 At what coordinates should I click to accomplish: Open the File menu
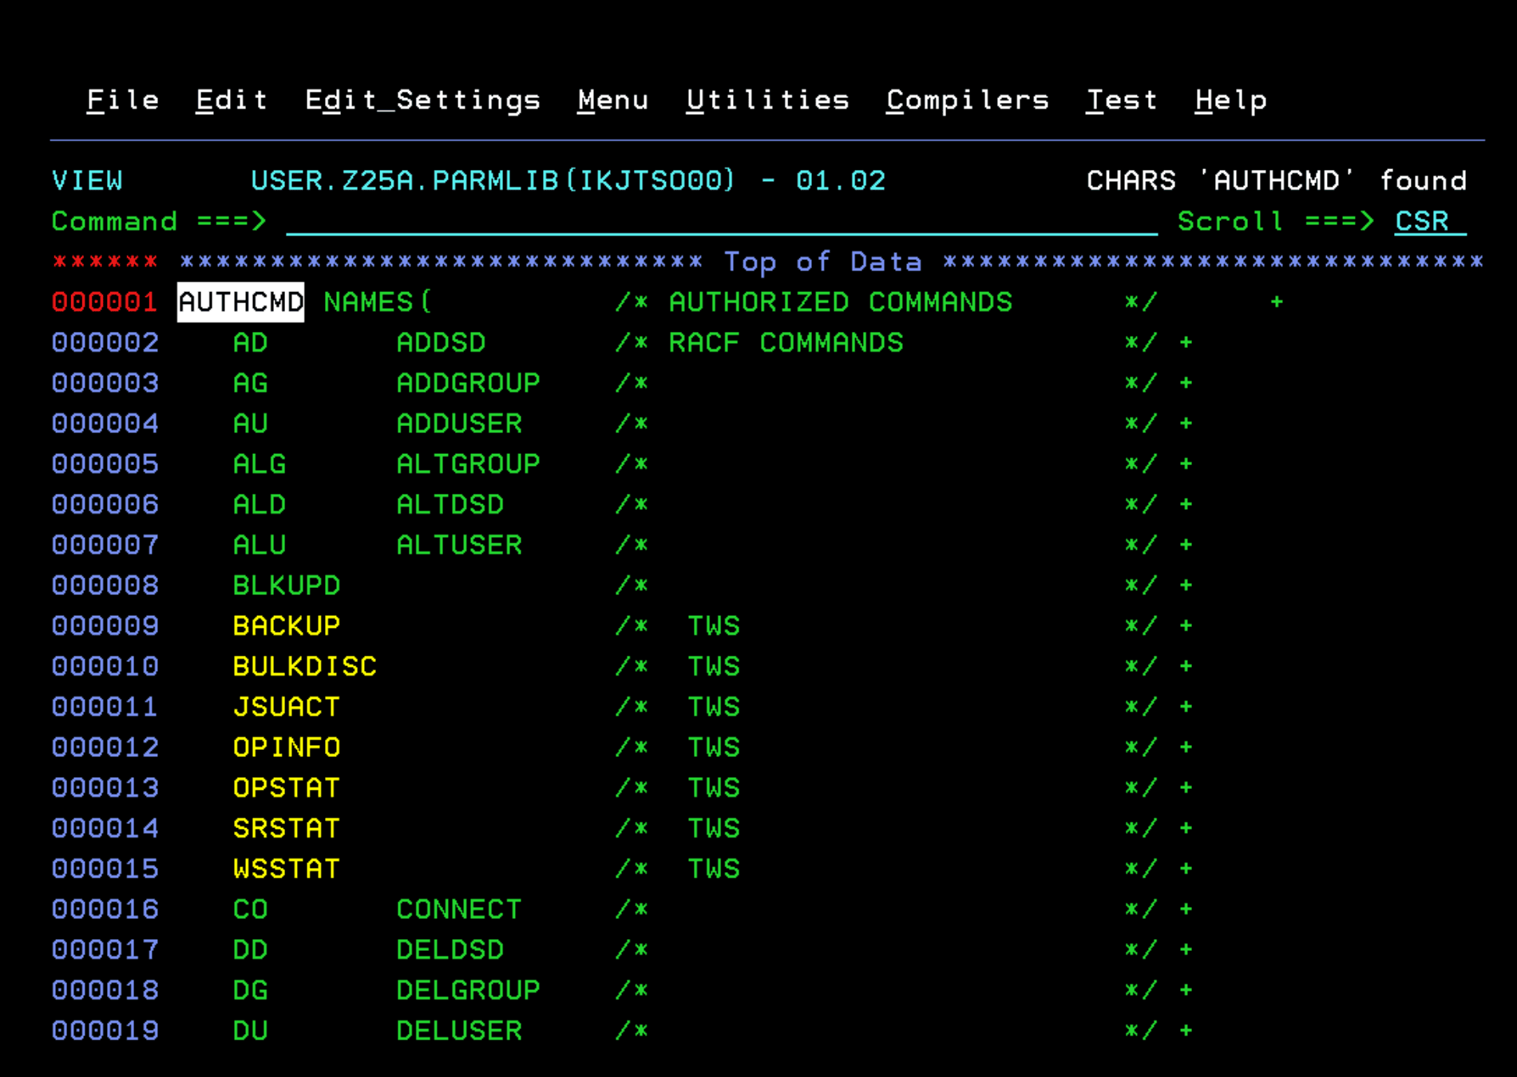pos(122,101)
